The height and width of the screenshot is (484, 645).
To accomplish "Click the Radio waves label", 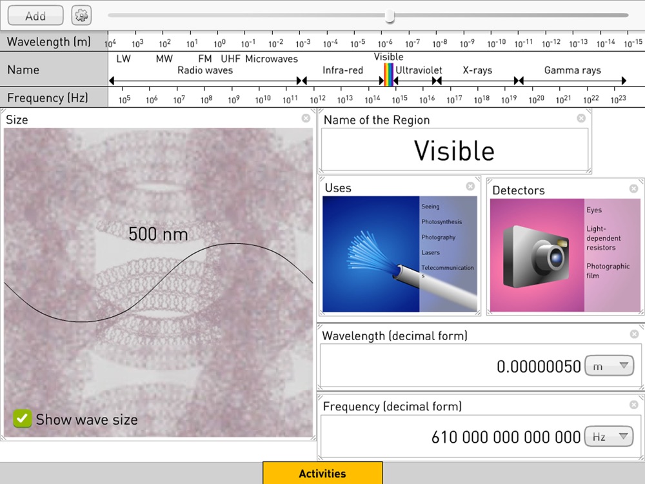I will point(205,70).
